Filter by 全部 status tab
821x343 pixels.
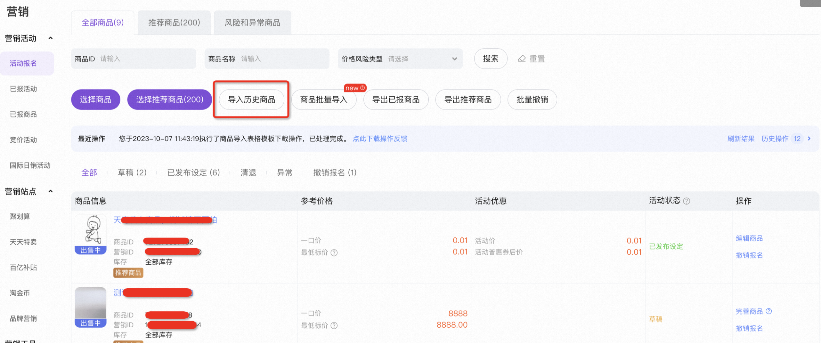pos(89,172)
